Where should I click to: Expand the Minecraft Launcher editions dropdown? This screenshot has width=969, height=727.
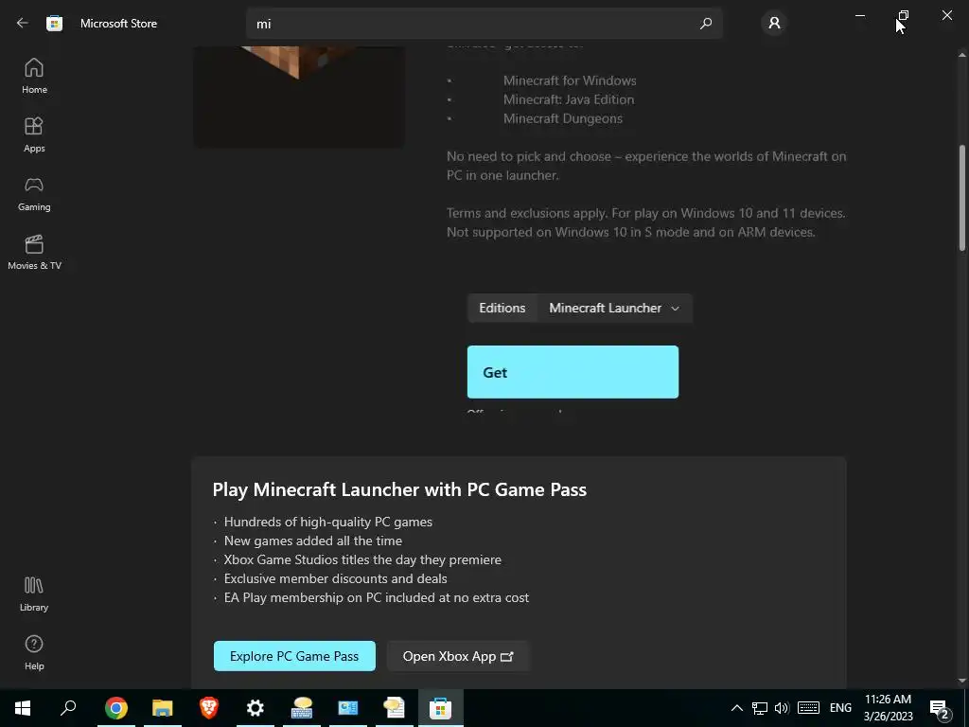pyautogui.click(x=614, y=308)
